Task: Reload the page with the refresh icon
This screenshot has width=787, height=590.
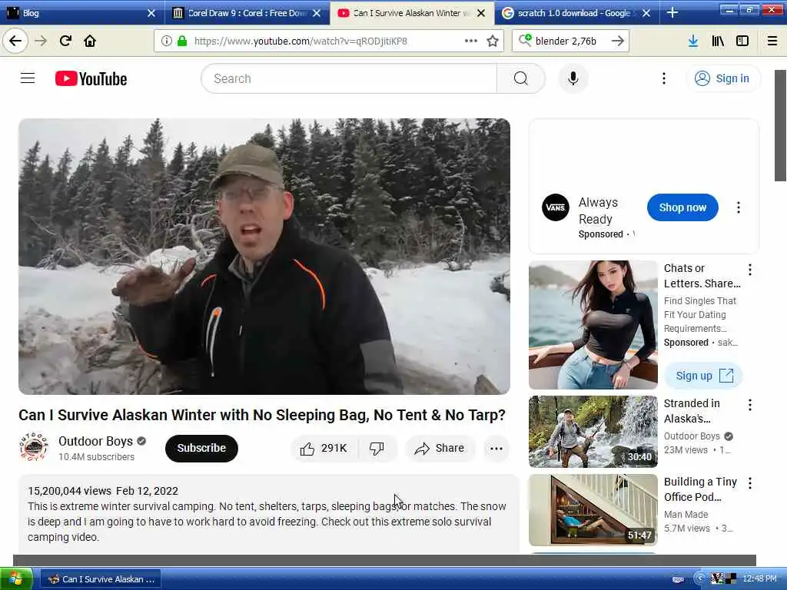Action: point(65,41)
